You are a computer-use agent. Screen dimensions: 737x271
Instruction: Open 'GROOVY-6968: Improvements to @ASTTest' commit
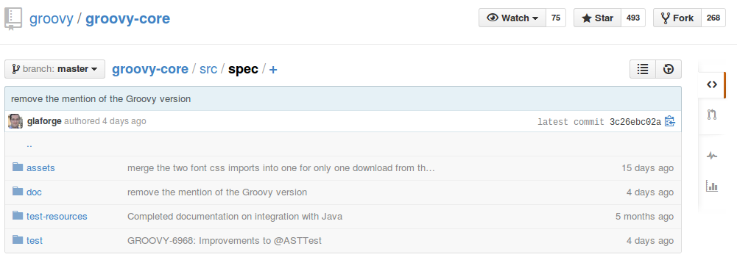225,241
